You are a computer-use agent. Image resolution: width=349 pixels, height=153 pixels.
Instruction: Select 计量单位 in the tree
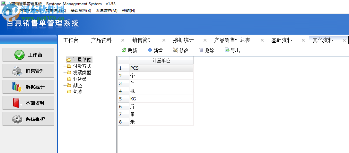tap(82, 60)
